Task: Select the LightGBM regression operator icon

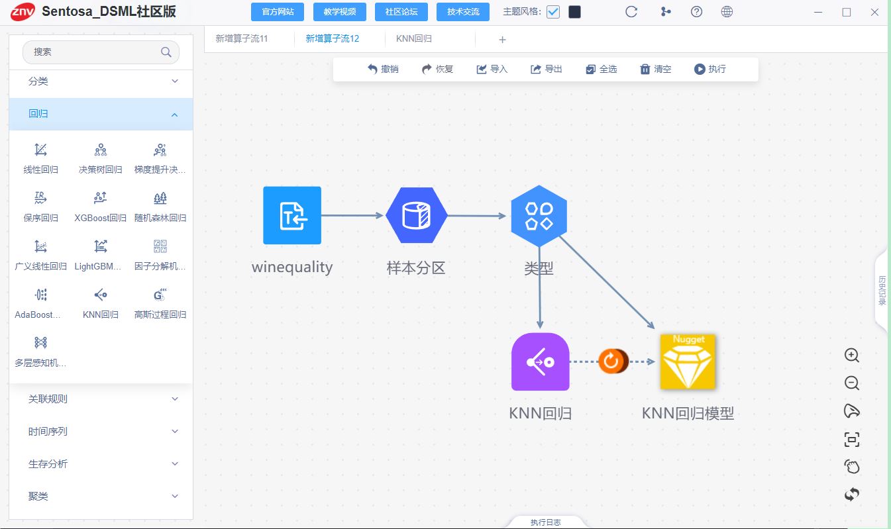Action: pyautogui.click(x=101, y=246)
